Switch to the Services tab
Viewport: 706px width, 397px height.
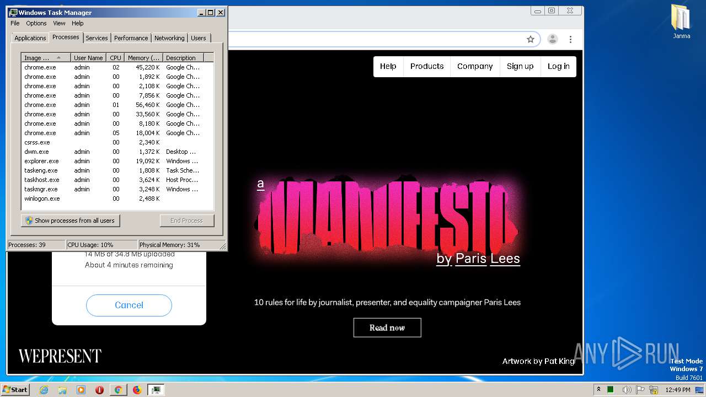point(97,38)
